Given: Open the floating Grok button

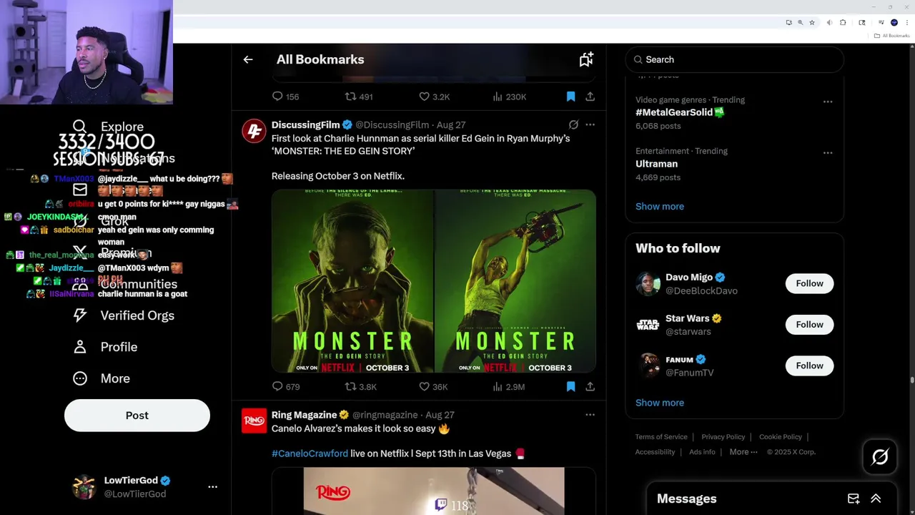Looking at the screenshot, I should coord(879,456).
